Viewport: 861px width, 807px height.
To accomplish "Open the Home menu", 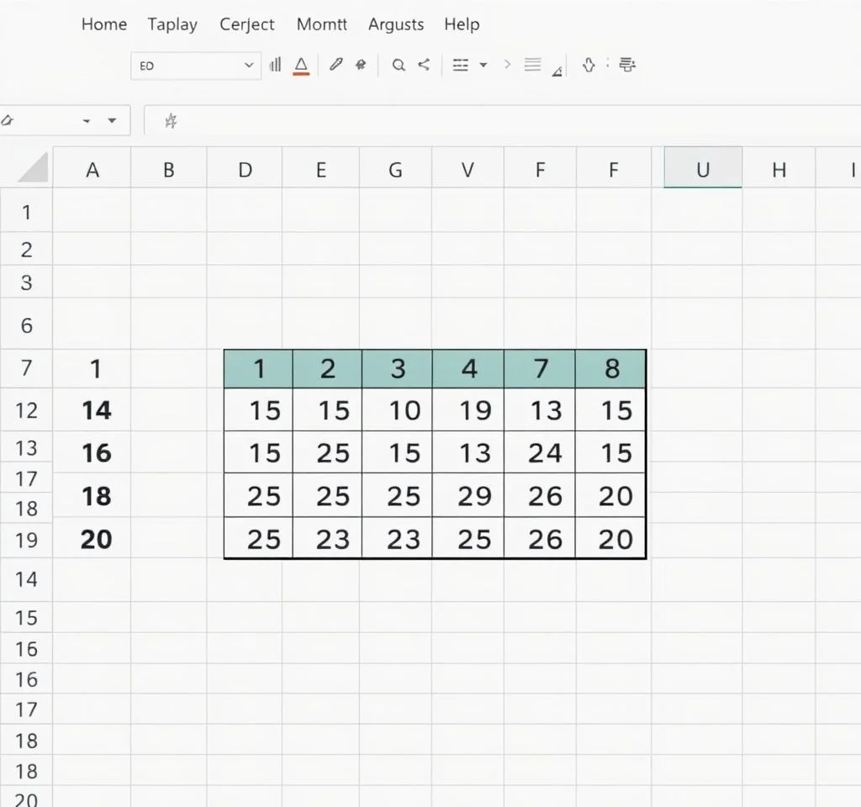I will (104, 24).
